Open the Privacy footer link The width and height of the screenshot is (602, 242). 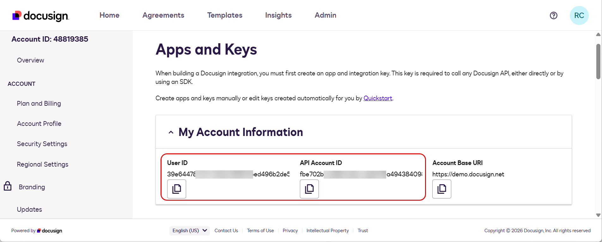click(x=290, y=231)
